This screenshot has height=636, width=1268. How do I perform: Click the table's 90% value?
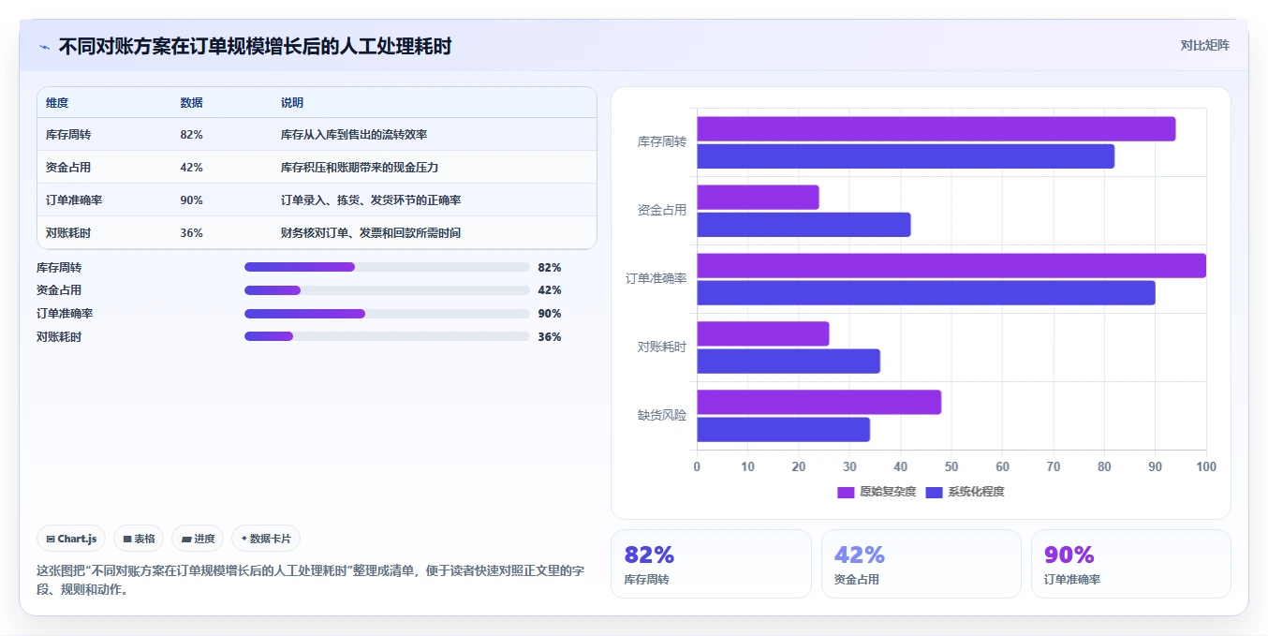[191, 200]
